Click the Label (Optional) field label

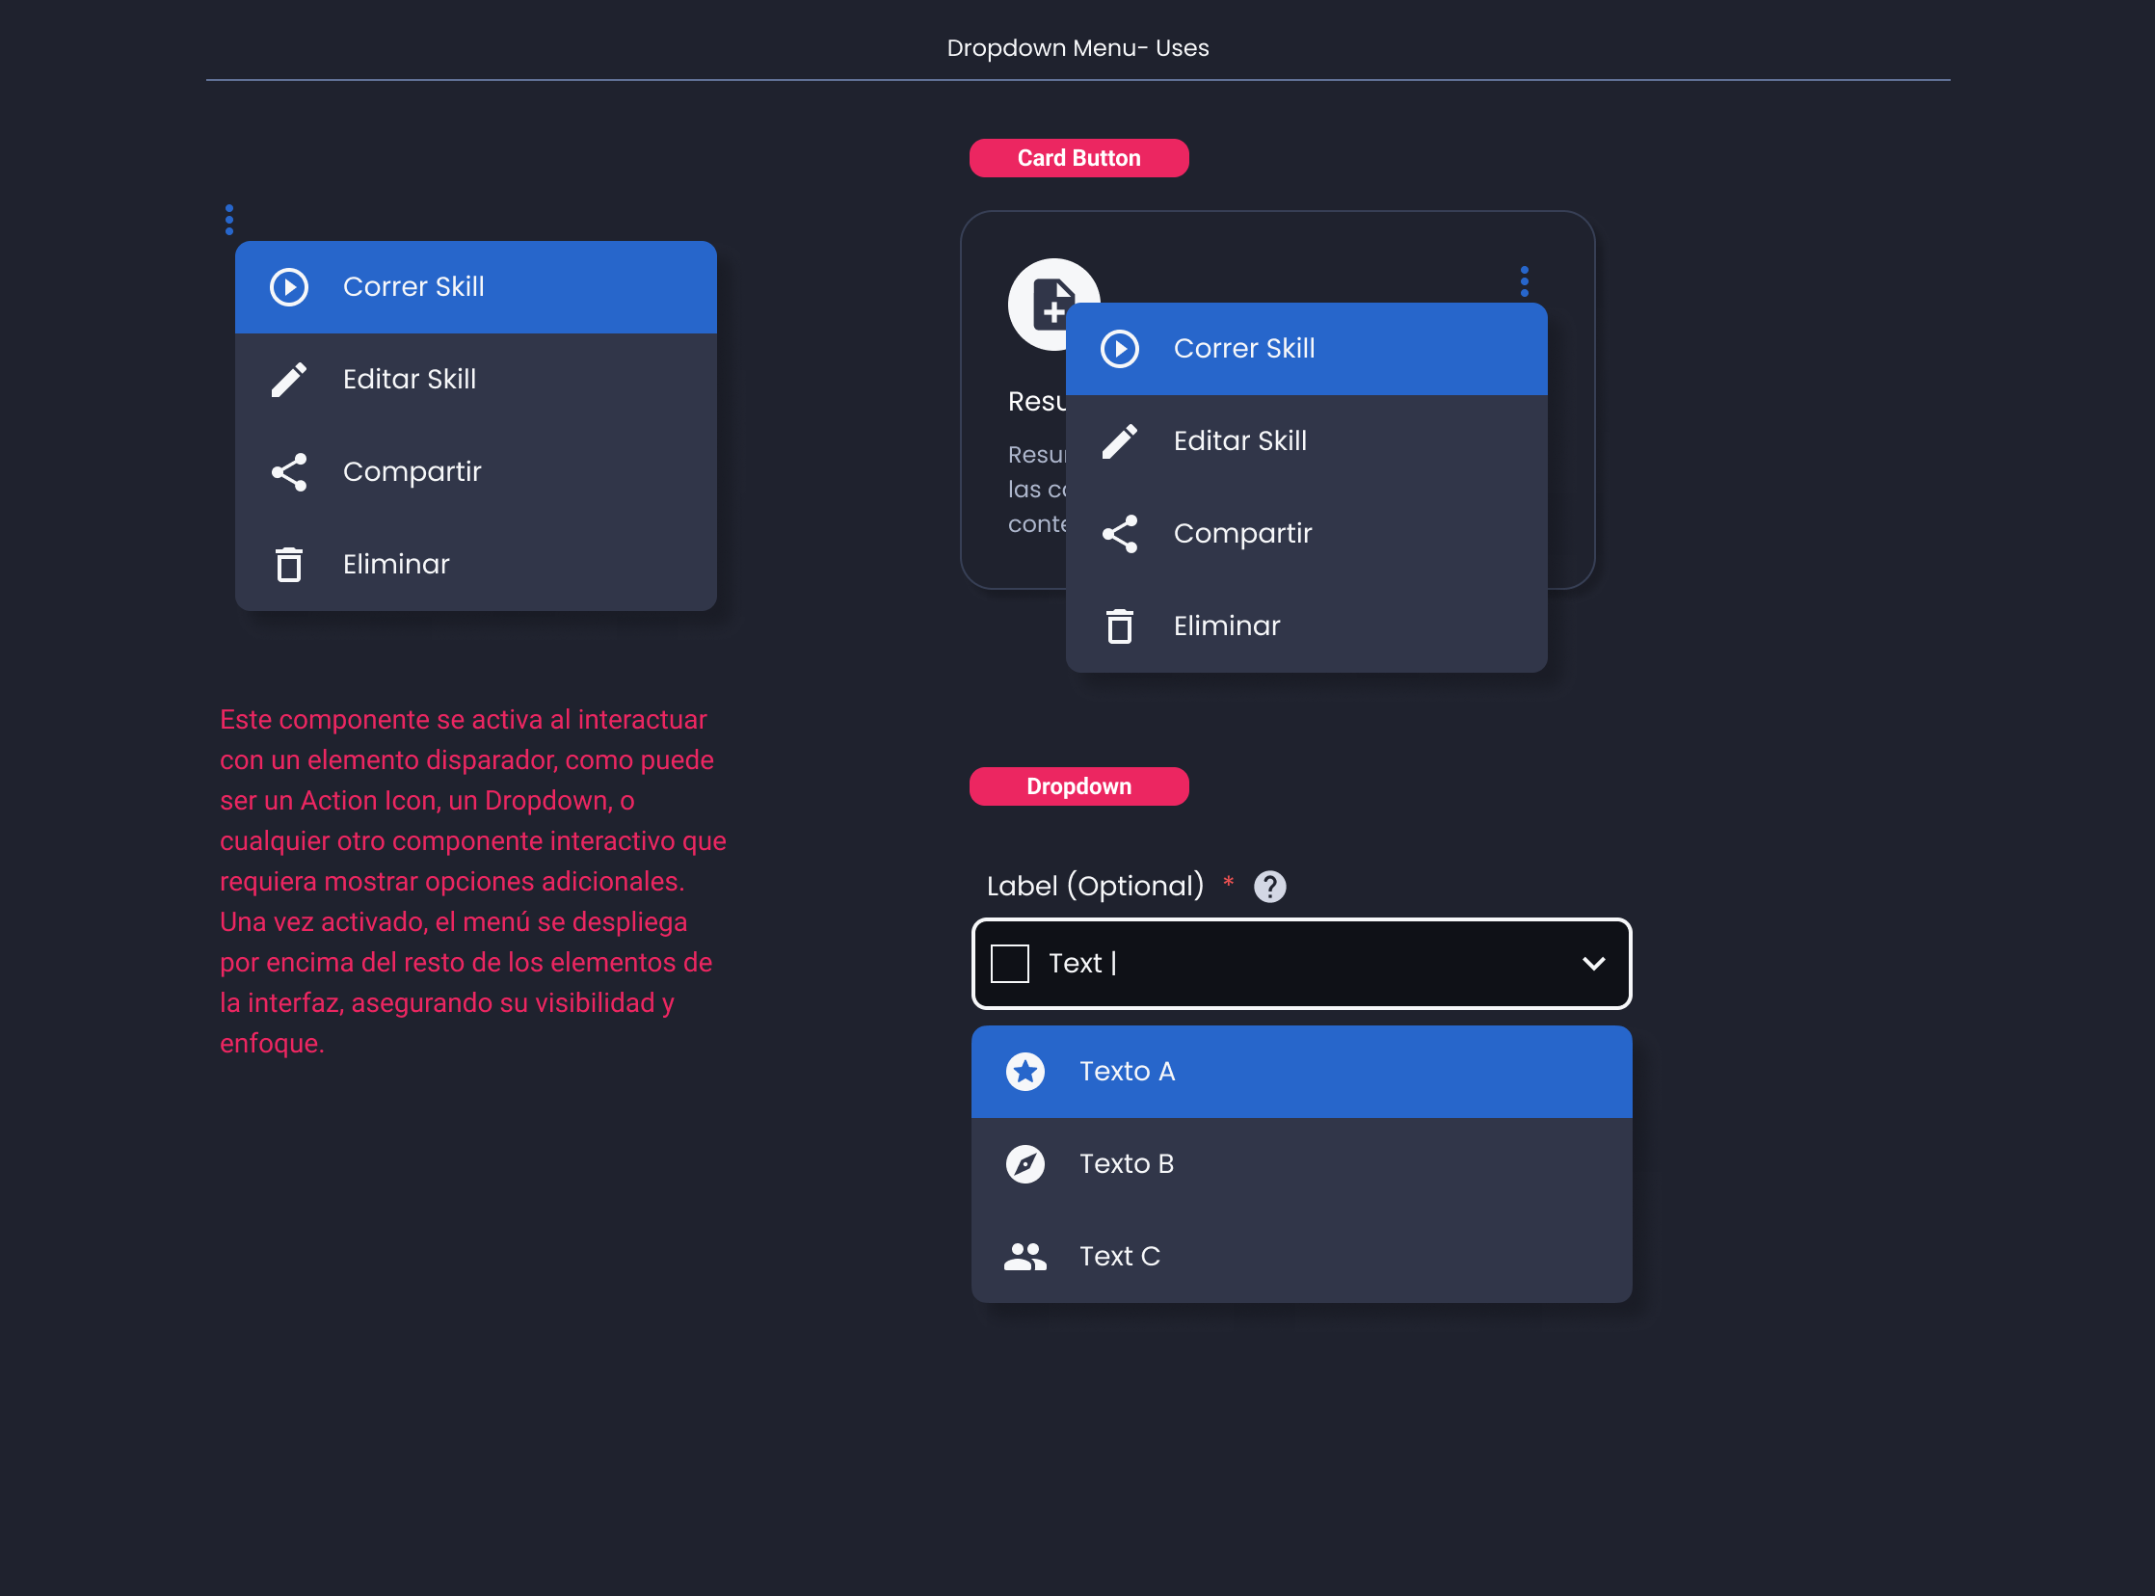(1095, 886)
